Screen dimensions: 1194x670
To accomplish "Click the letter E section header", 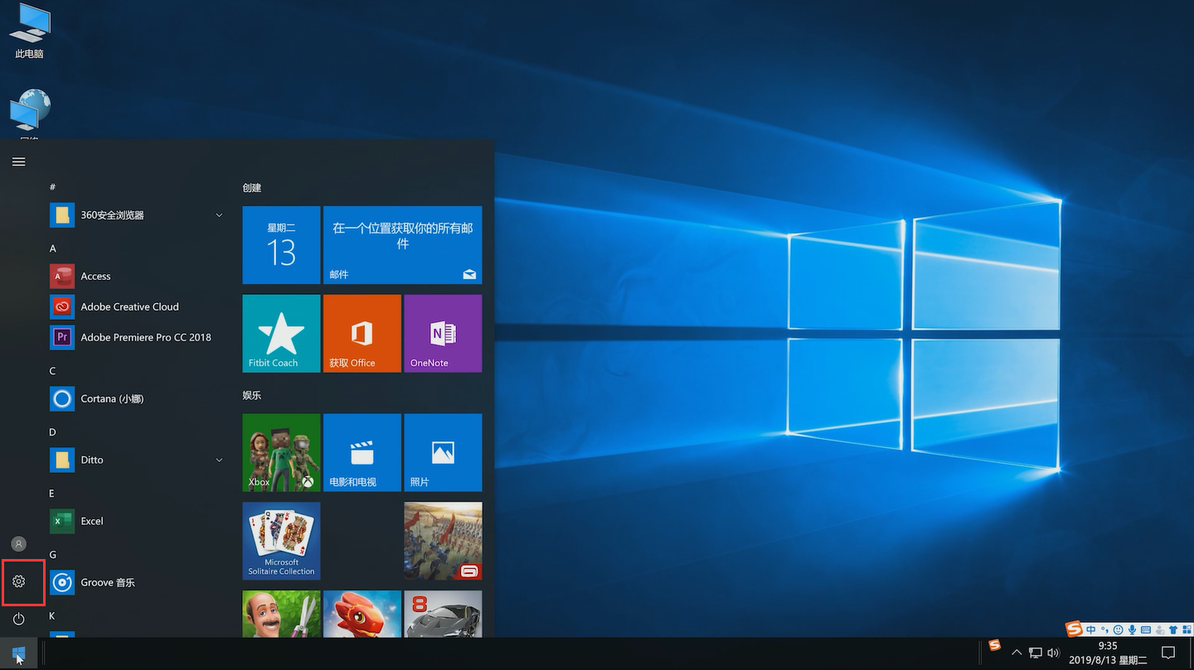I will 52,494.
